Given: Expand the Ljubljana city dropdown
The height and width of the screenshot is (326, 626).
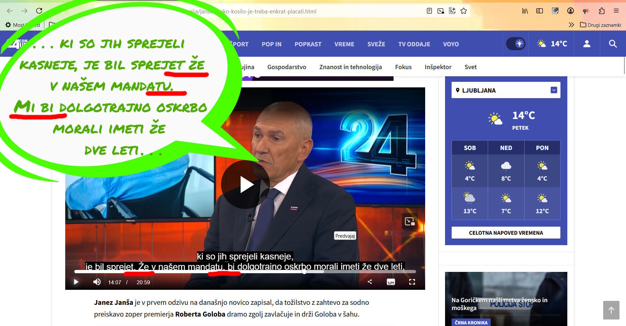Looking at the screenshot, I should coord(554,90).
